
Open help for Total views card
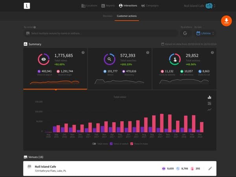click(83, 53)
